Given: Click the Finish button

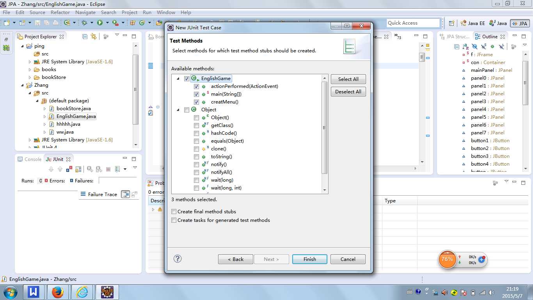Looking at the screenshot, I should click(310, 259).
